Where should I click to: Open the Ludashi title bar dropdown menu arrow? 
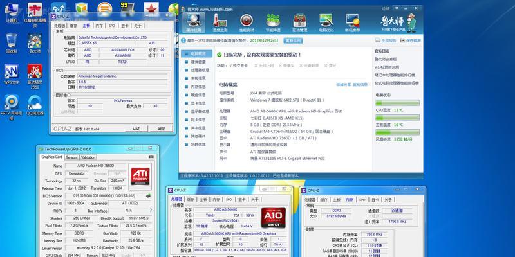(x=397, y=8)
